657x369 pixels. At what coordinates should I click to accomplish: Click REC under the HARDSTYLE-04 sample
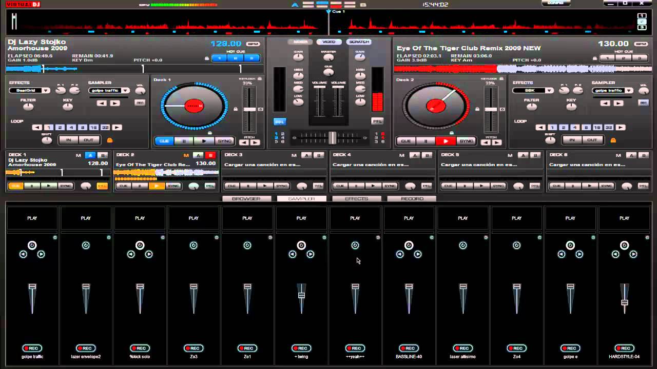pos(624,348)
